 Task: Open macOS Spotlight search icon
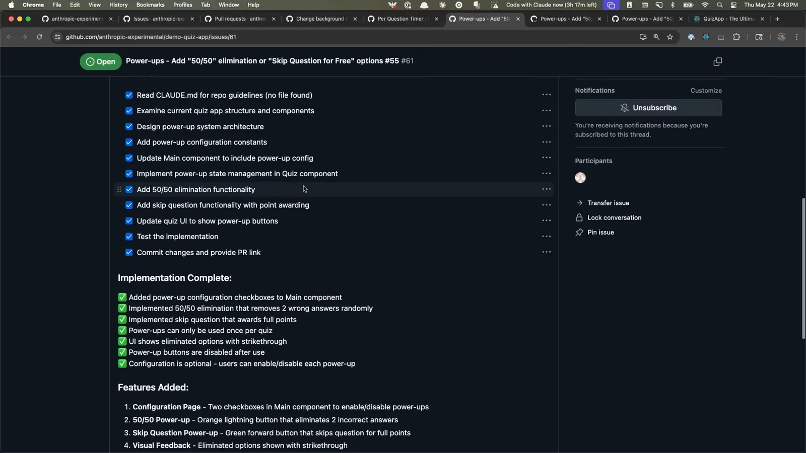[x=719, y=5]
